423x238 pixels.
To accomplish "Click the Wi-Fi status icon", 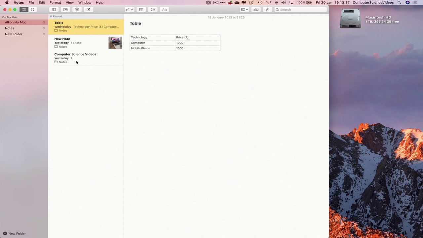I will [269, 2].
